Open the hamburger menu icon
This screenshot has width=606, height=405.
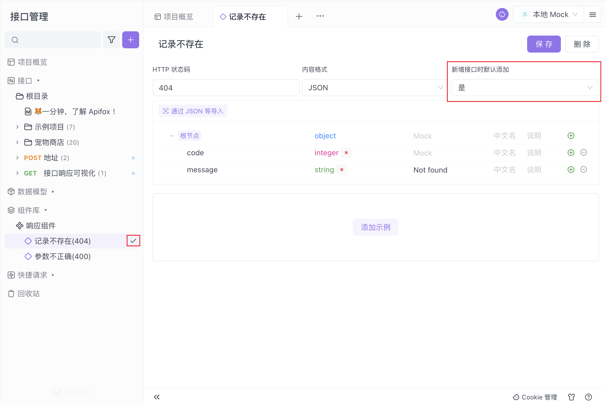592,15
